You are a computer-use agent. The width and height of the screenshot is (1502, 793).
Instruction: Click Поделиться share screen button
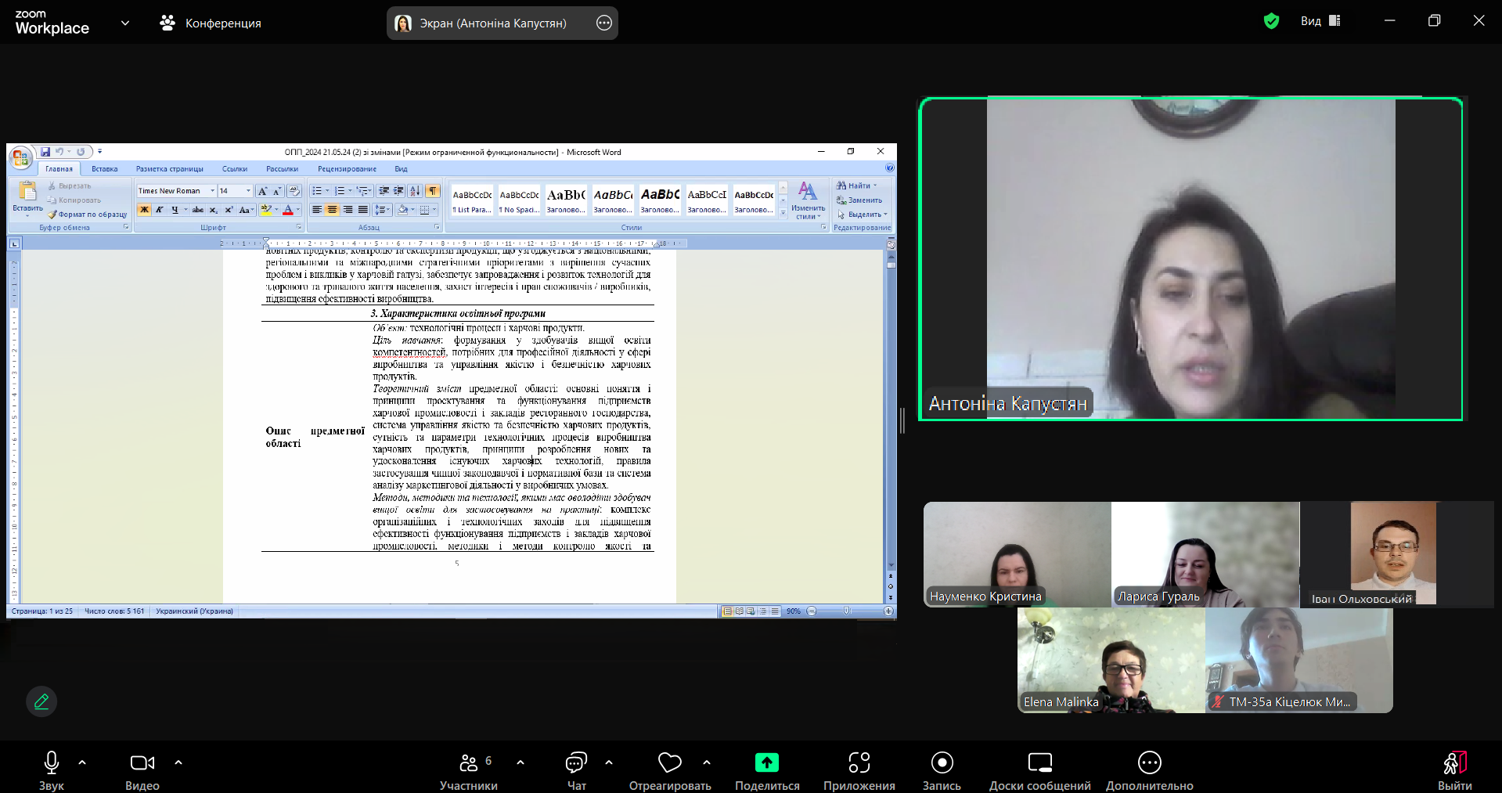pos(767,771)
